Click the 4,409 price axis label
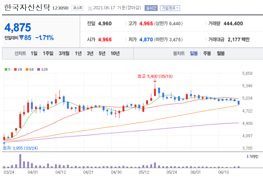The height and width of the screenshot is (179, 263). tap(247, 123)
